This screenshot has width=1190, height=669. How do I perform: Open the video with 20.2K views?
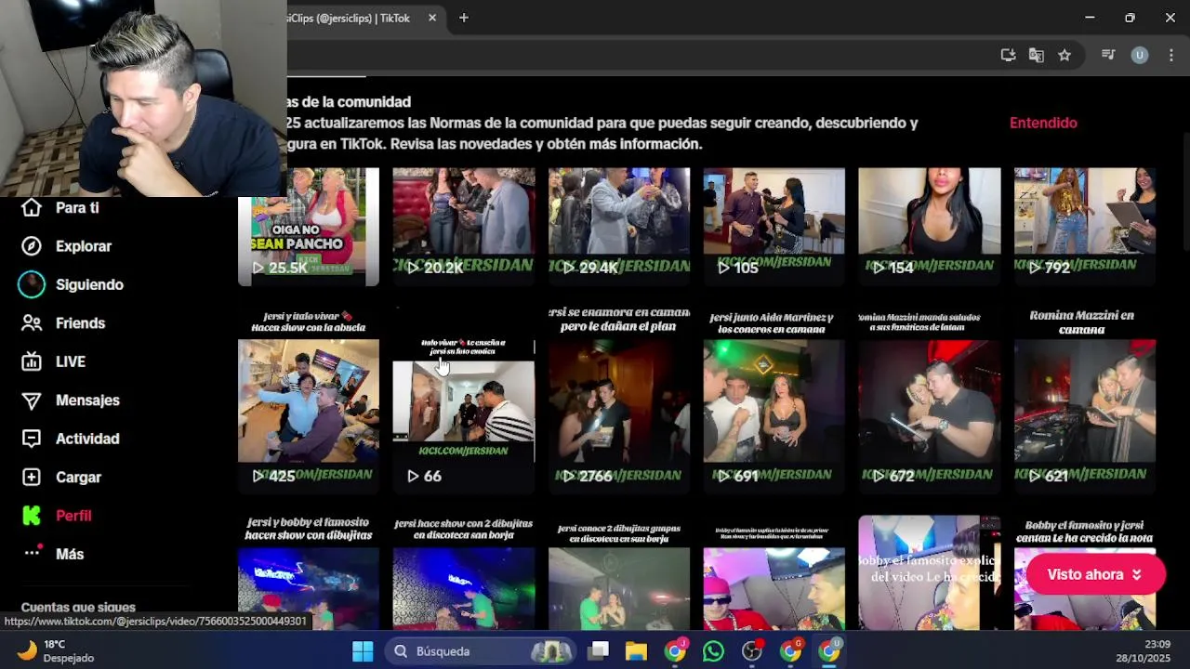463,227
